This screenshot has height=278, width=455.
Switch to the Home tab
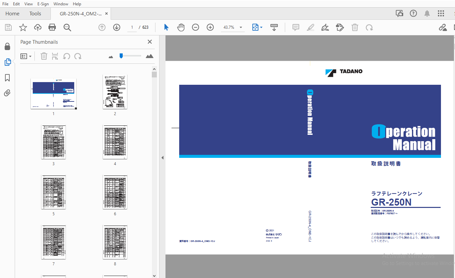click(12, 14)
